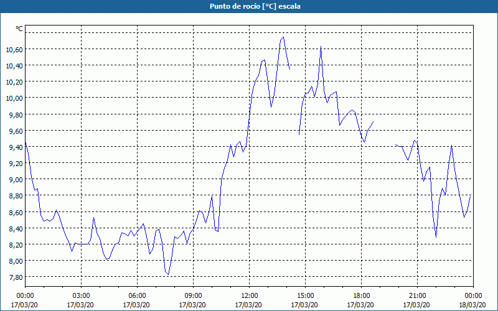Click the 18/03/20 date label

(x=472, y=305)
